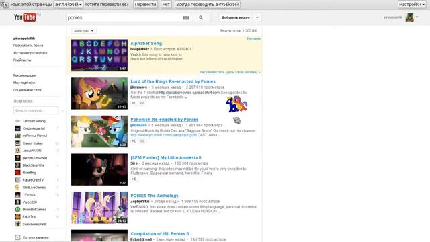This screenshot has height=242, width=430.
Task: Click spreadshirt link in Lord of the Rings description
Action: click(x=189, y=93)
